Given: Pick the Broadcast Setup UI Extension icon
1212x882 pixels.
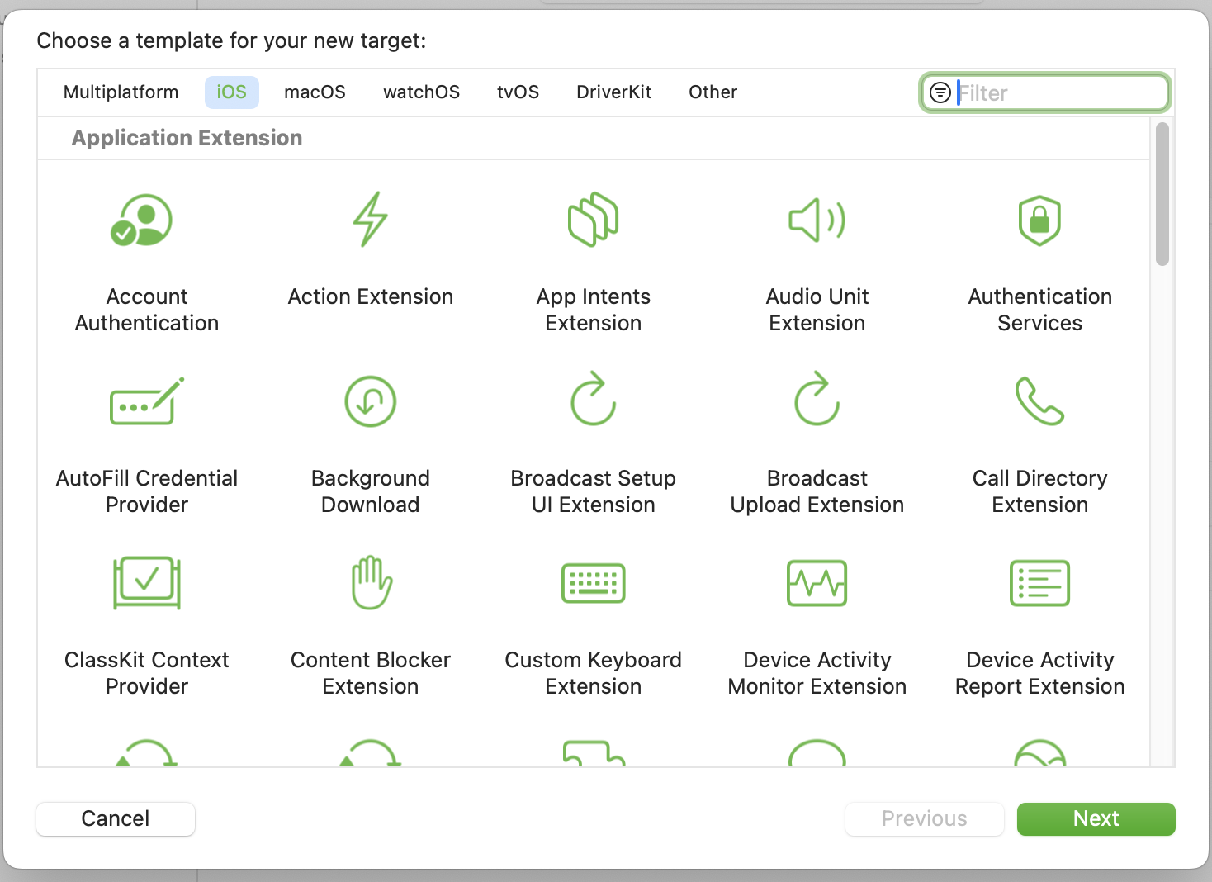Looking at the screenshot, I should click(594, 399).
